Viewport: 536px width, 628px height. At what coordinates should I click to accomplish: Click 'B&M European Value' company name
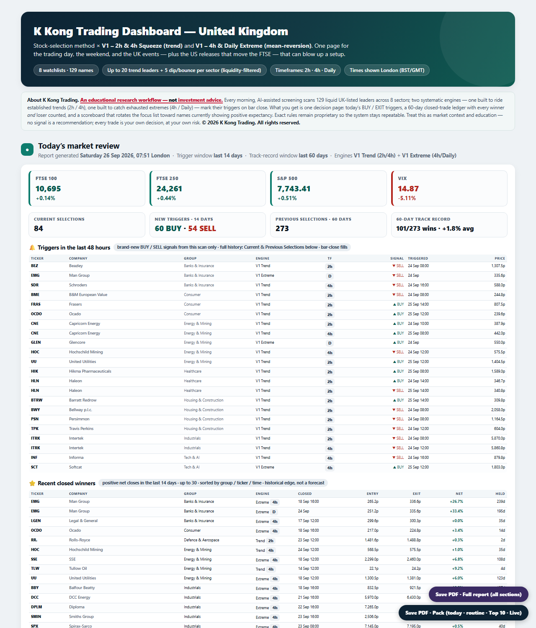point(88,295)
